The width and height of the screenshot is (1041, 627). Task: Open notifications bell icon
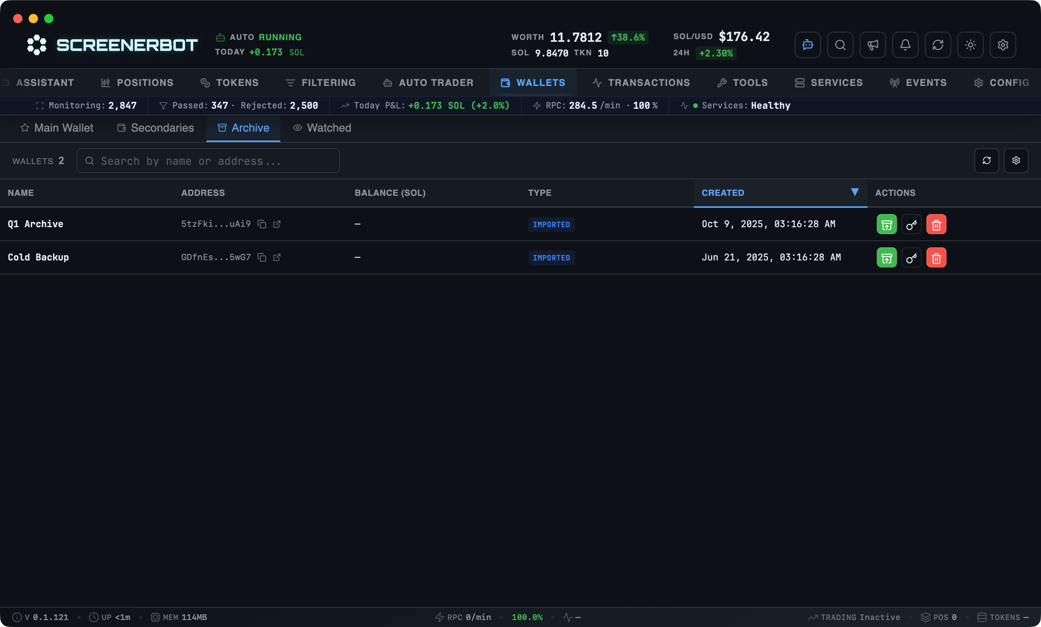[x=905, y=45]
